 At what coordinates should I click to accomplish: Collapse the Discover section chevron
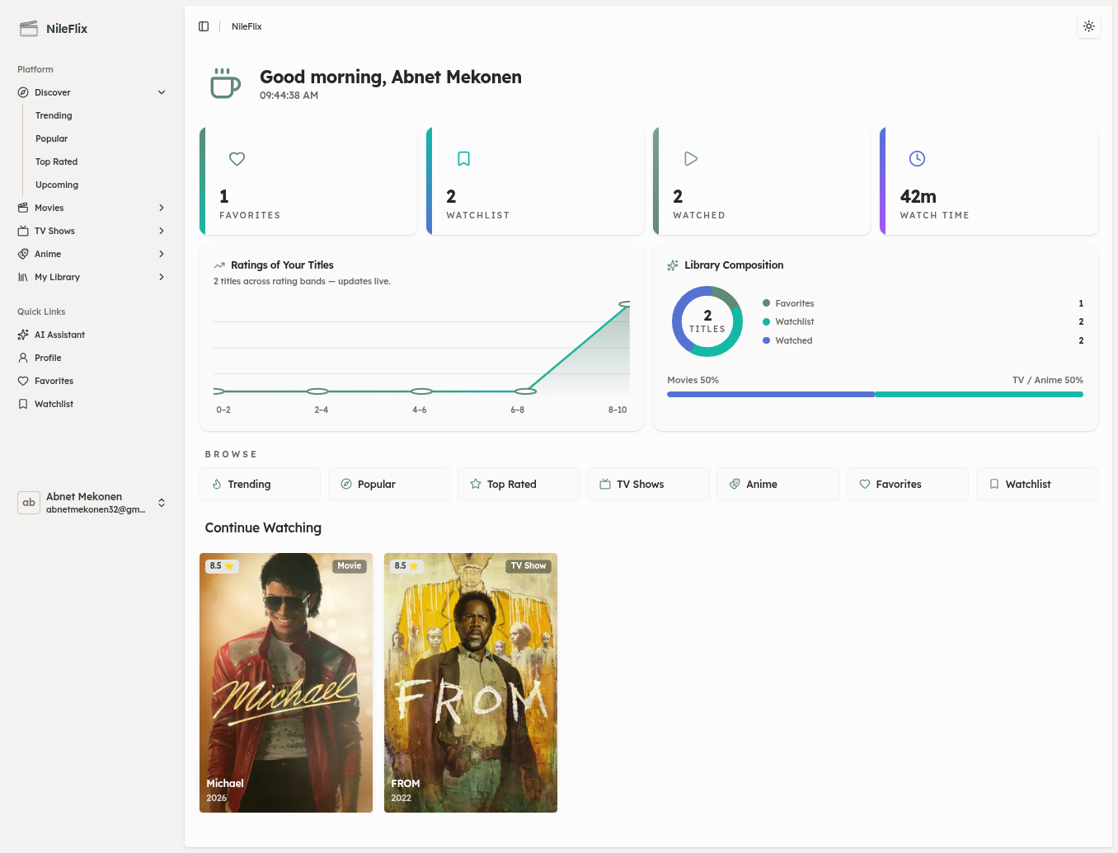162,92
